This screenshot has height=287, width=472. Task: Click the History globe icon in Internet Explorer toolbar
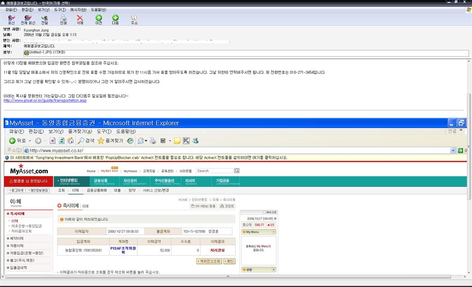coord(130,141)
